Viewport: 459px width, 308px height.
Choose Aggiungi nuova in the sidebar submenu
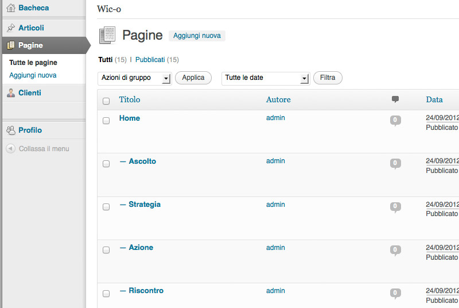point(33,75)
